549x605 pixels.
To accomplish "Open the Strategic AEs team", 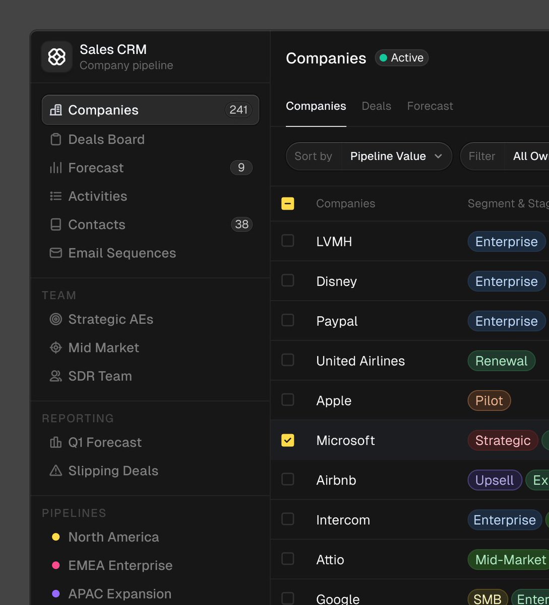I will point(150,319).
